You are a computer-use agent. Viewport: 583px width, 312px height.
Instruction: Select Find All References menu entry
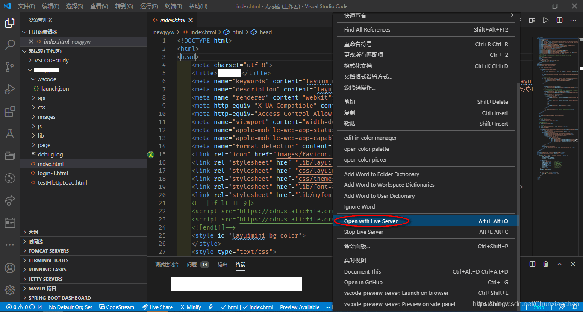(x=425, y=29)
